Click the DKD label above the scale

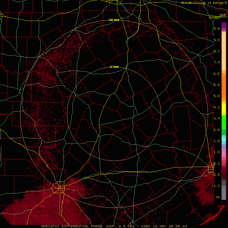coord(222,15)
